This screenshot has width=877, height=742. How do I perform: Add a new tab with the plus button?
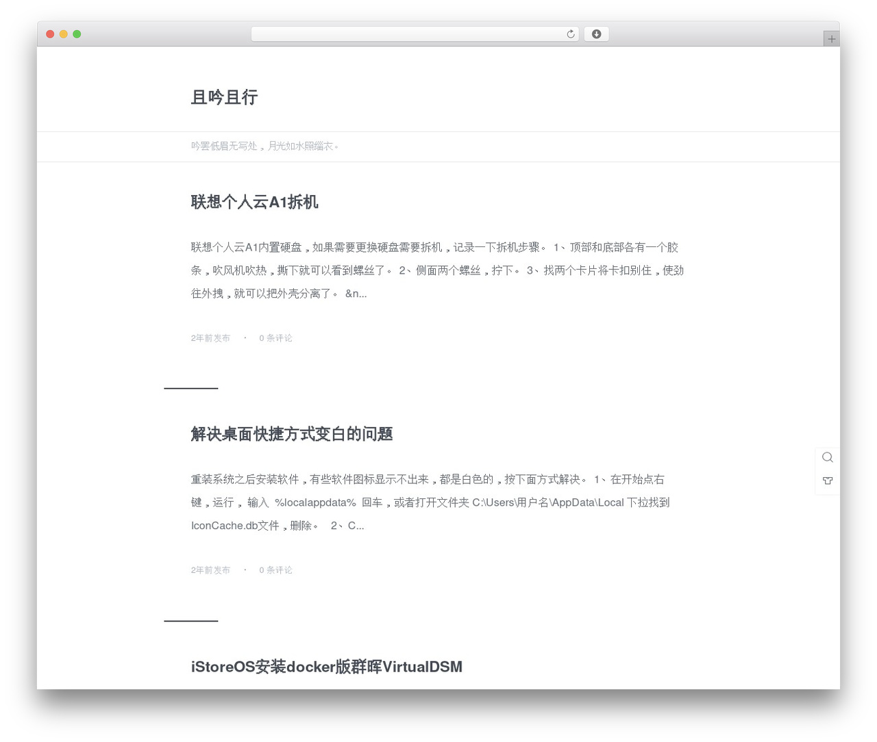(831, 39)
